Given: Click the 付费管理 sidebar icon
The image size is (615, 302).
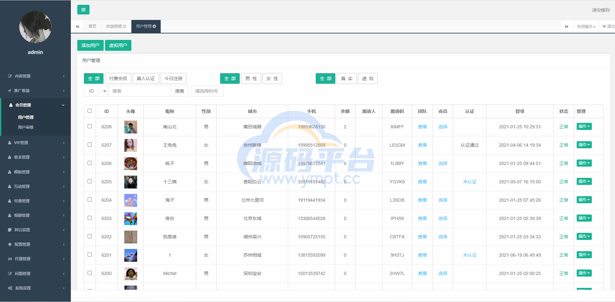Looking at the screenshot, I should point(10,201).
